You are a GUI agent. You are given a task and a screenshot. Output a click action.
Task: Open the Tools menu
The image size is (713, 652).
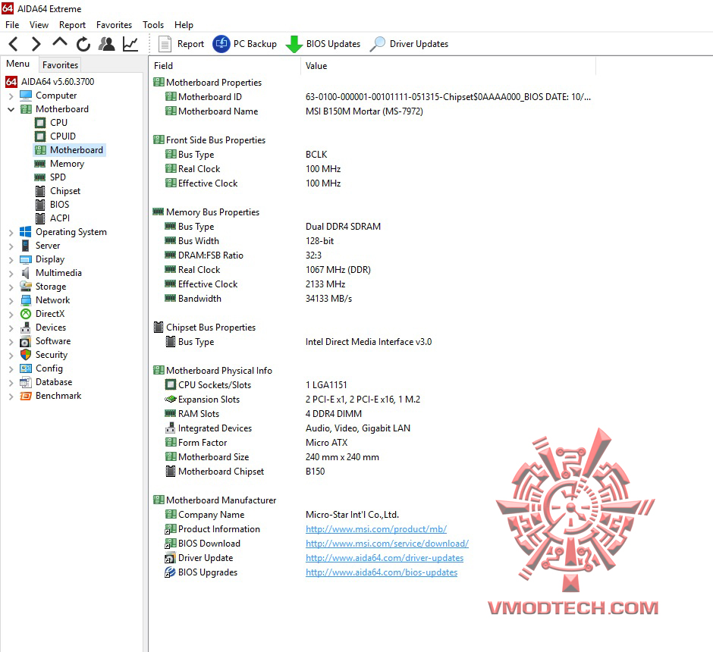point(153,25)
